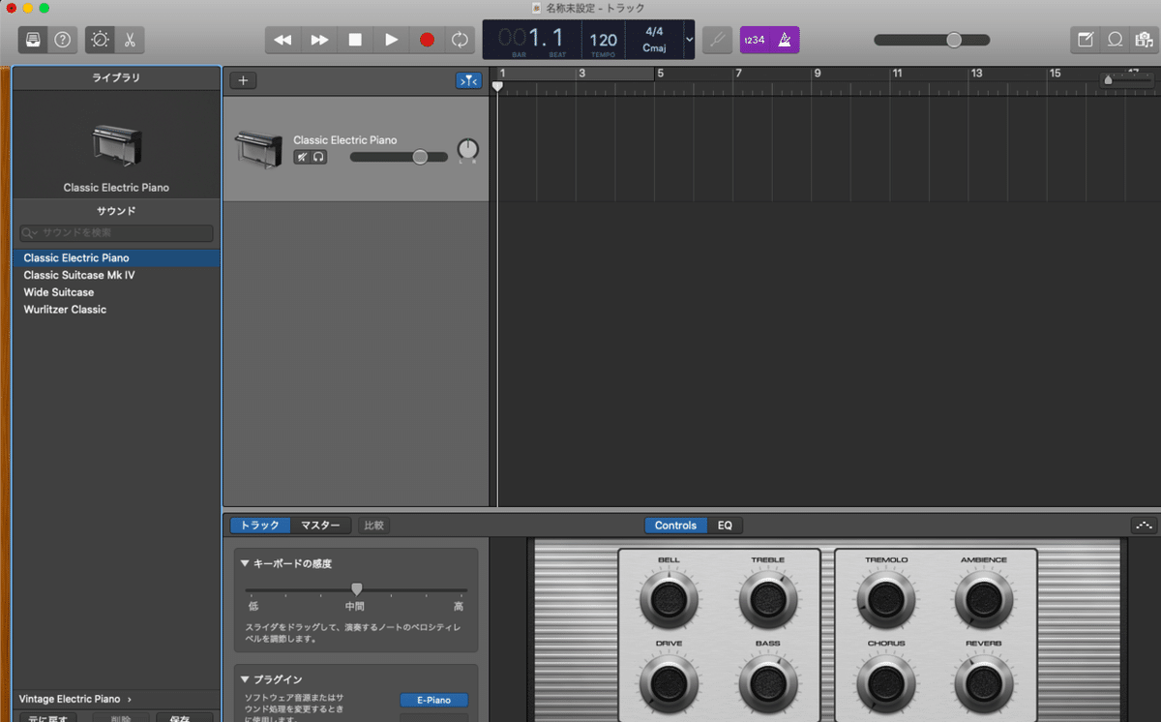Select Classic Electric Piano in sound list
The image size is (1161, 722).
point(116,258)
